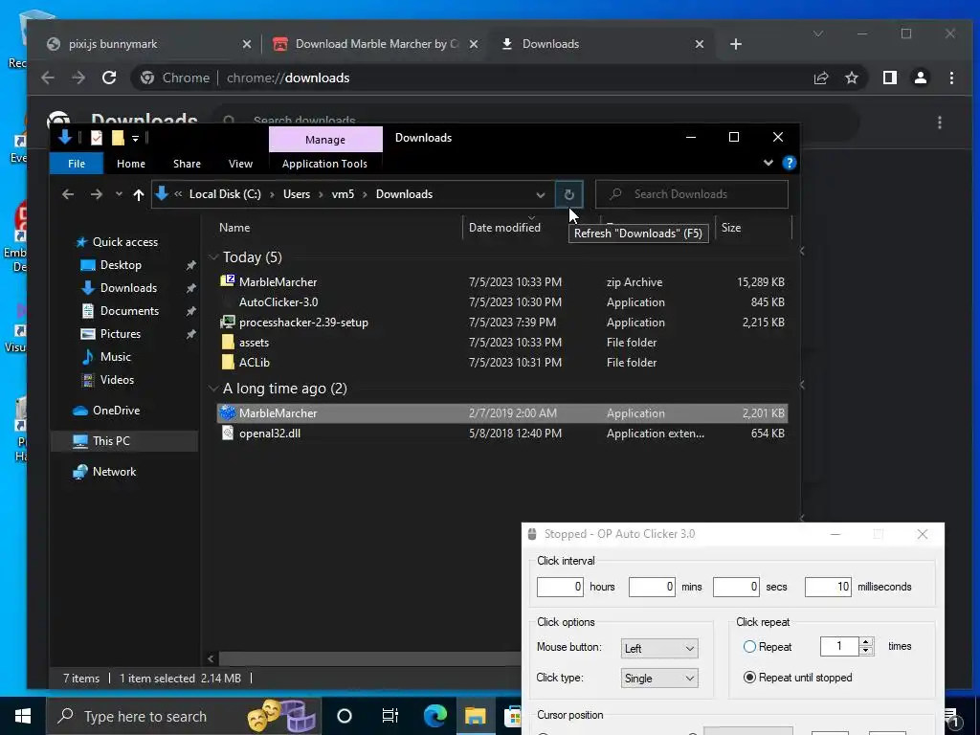Click vm5 in the breadcrumb path
This screenshot has width=980, height=735.
click(343, 194)
